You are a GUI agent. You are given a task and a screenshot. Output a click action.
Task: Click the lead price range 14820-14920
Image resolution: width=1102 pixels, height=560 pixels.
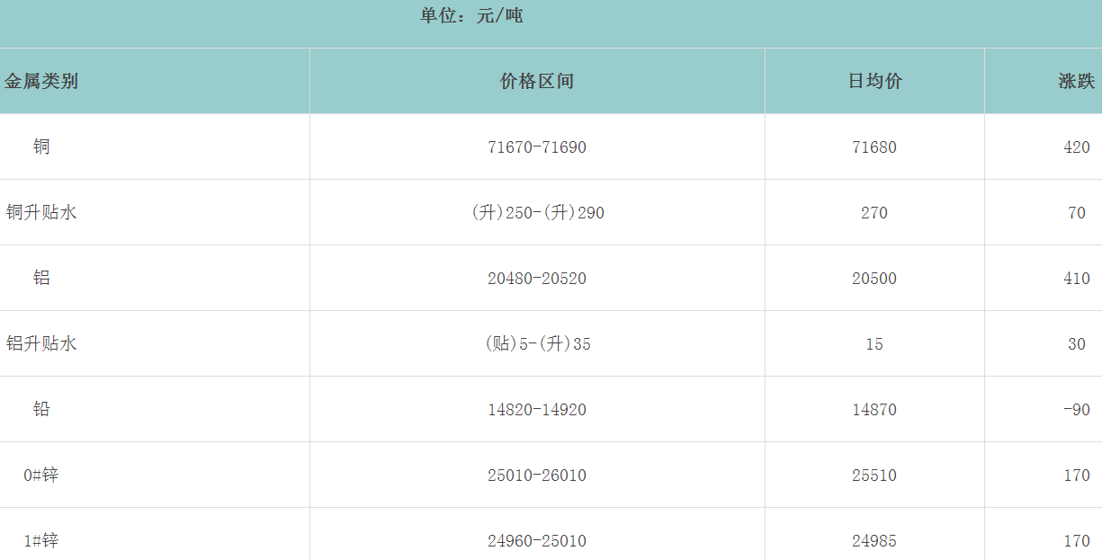(x=537, y=410)
